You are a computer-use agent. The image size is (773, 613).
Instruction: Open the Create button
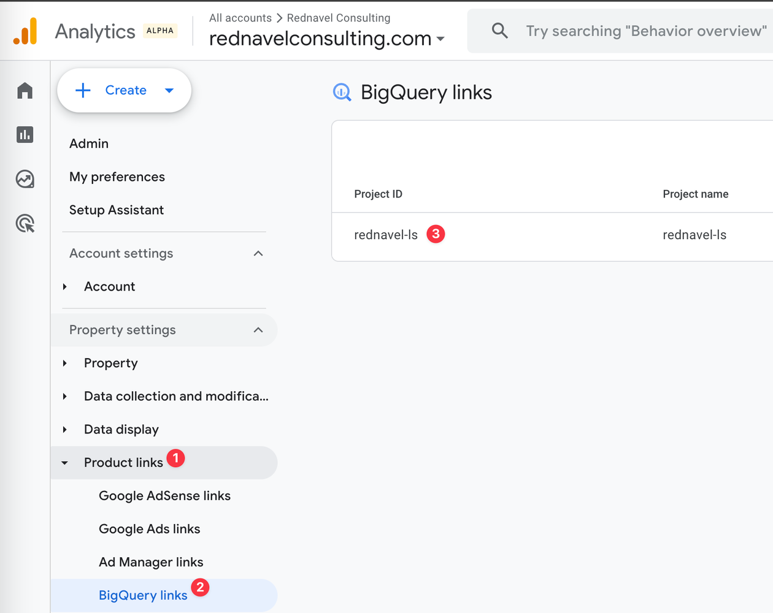(x=125, y=91)
